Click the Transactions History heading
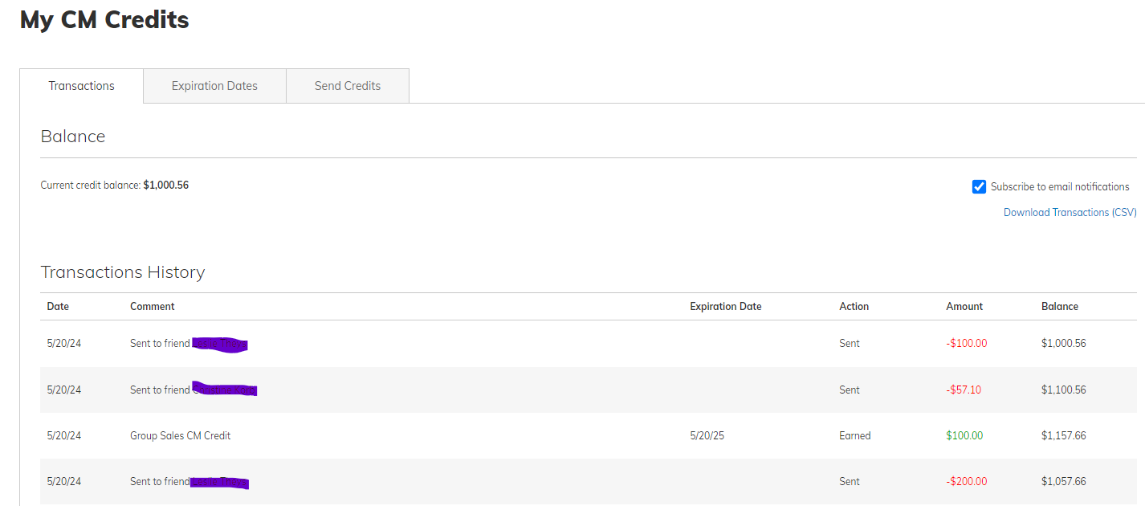Screen dimensions: 1145x506 pos(123,272)
